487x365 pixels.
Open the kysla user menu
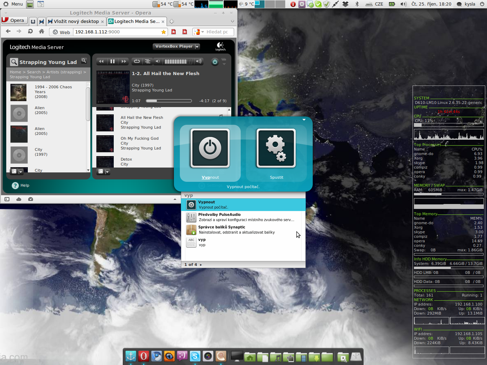tap(470, 4)
